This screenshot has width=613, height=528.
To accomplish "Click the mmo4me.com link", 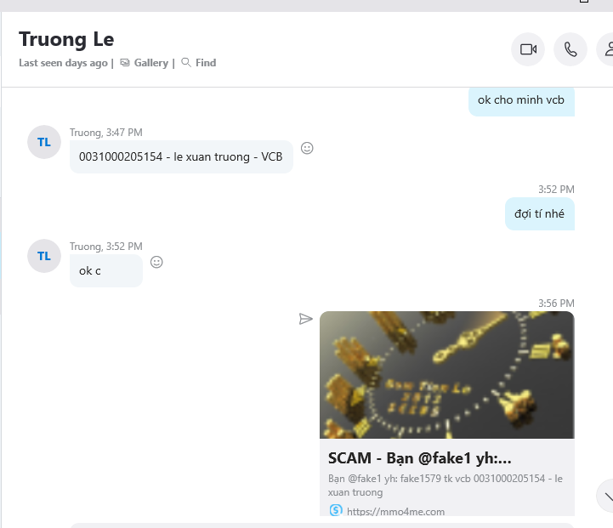I will (395, 511).
